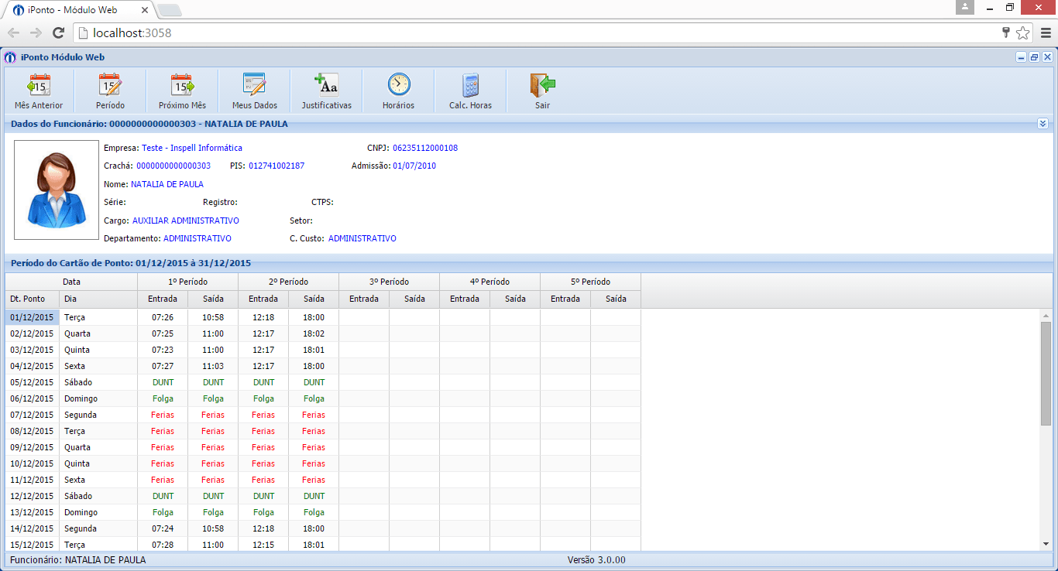Open the Chrome hamburger menu
This screenshot has width=1058, height=571.
pos(1046,32)
